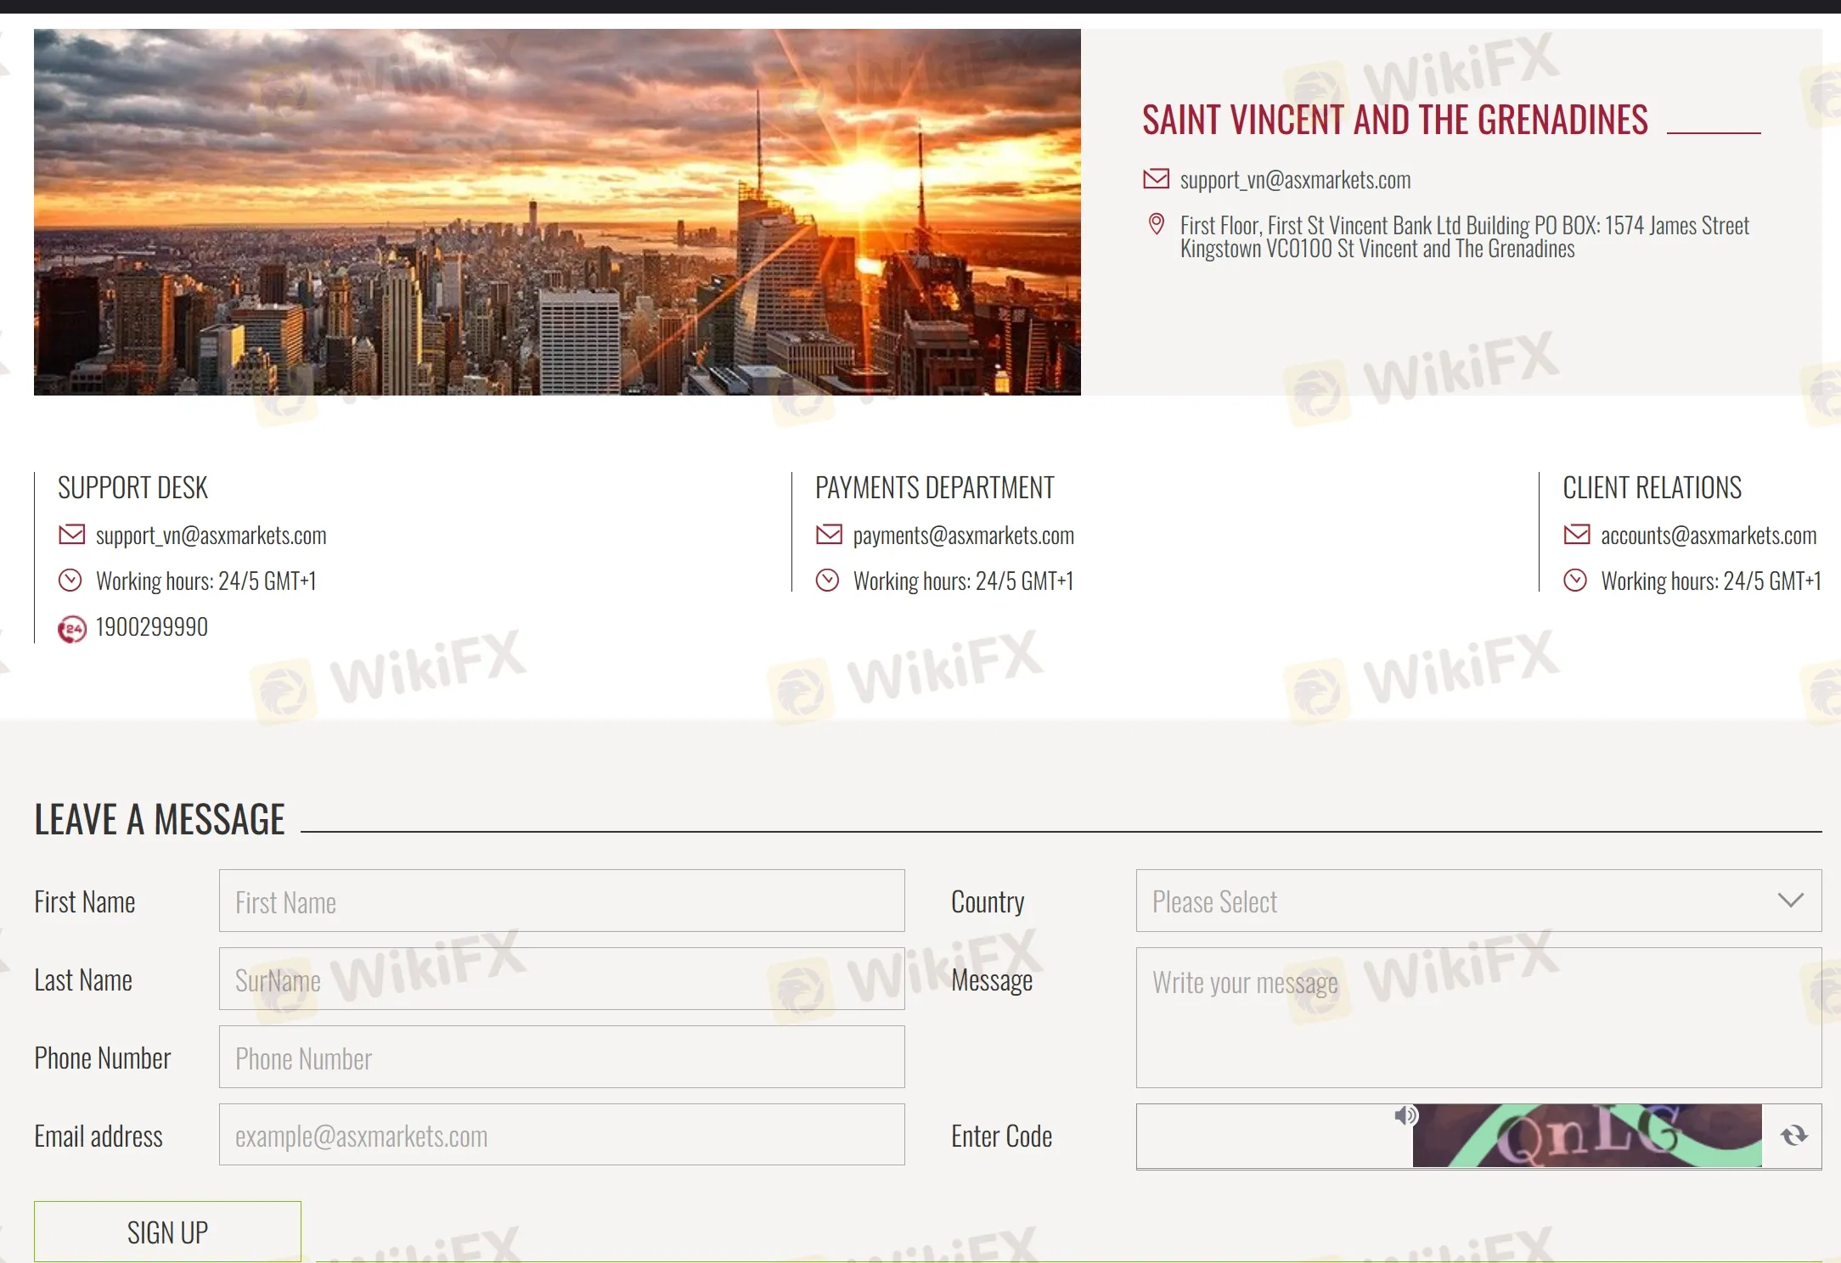Click the Enter Code input box
Image resolution: width=1841 pixels, height=1263 pixels.
(1264, 1136)
